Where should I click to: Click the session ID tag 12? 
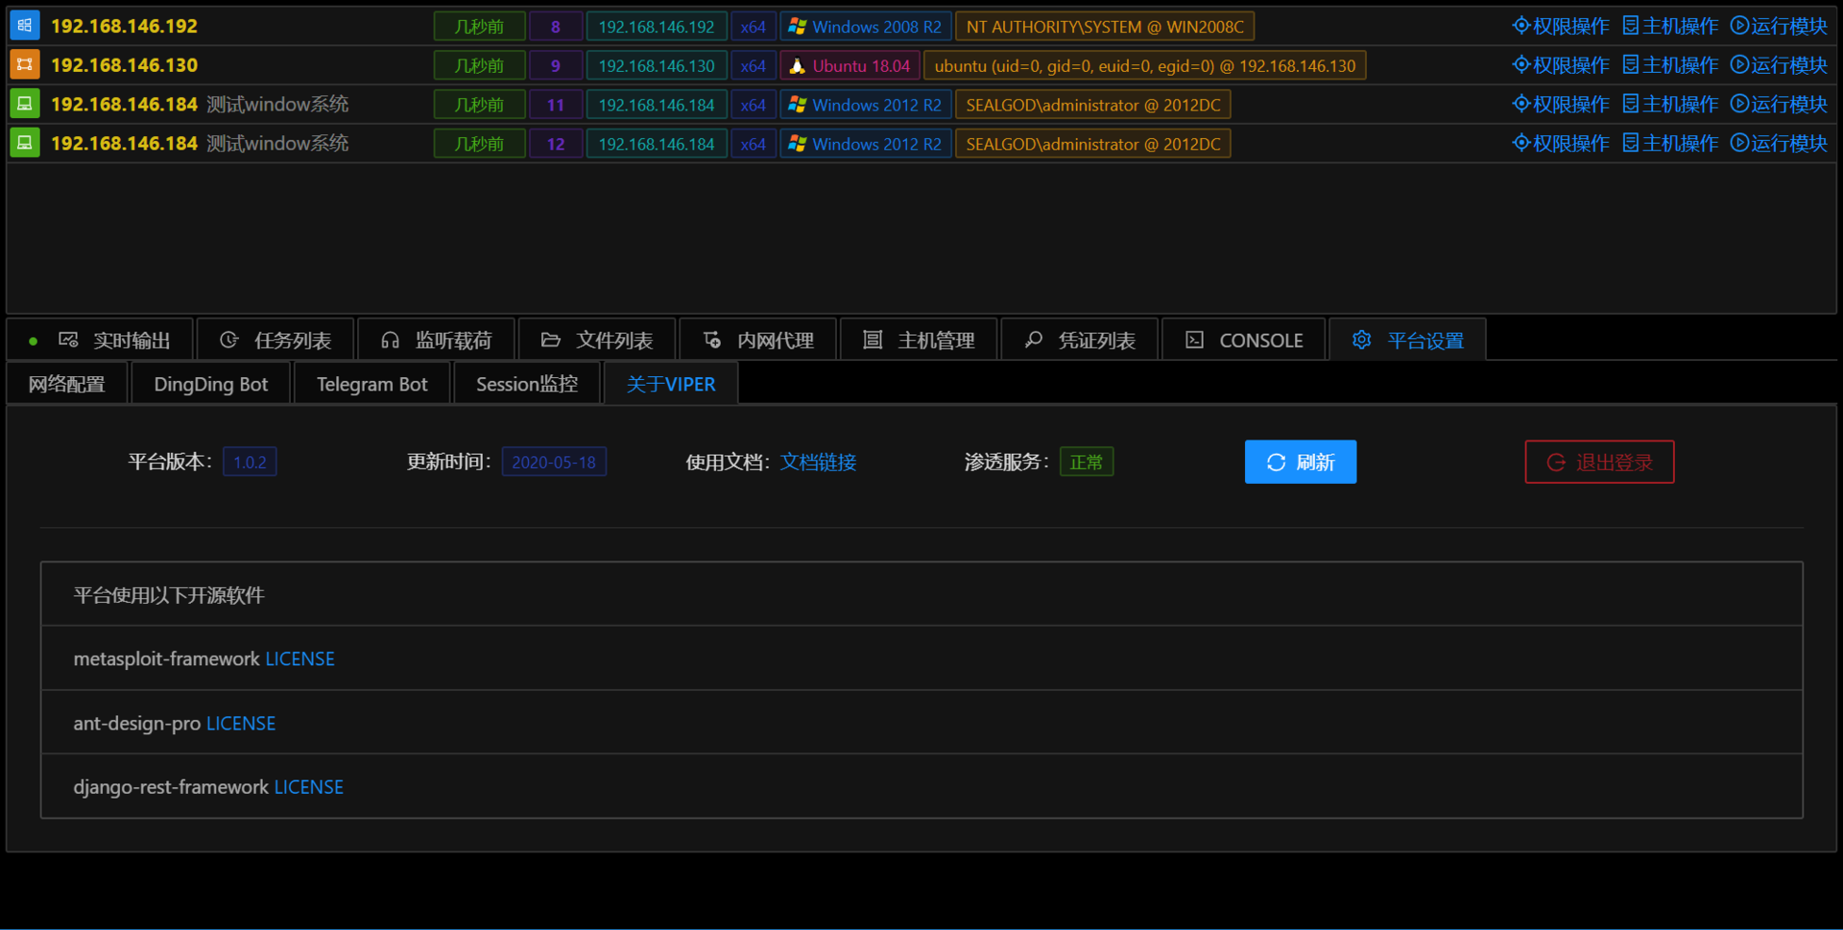556,144
